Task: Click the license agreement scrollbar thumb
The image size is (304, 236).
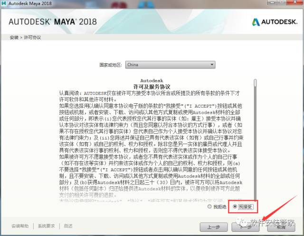Action: pos(255,83)
